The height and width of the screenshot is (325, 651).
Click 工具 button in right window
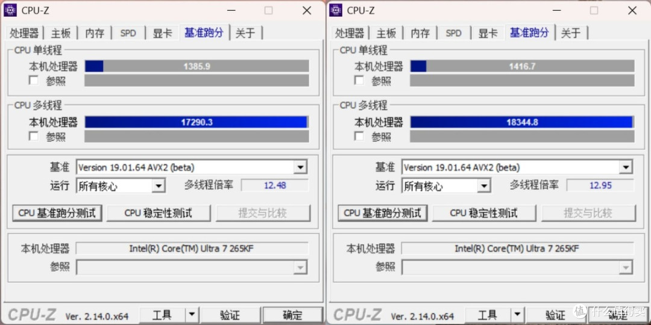[488, 315]
